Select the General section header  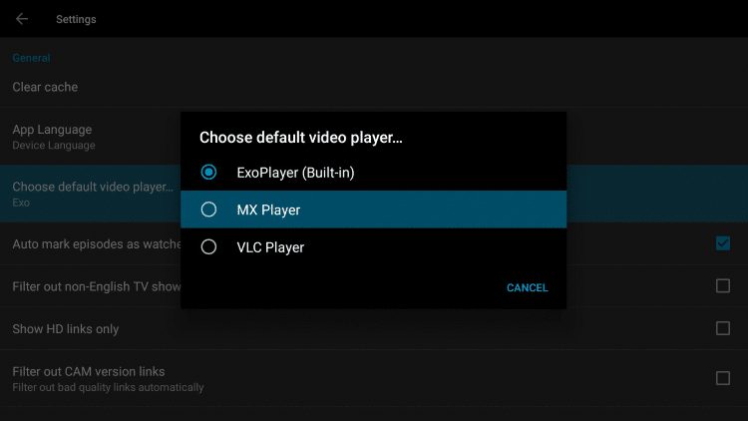31,58
